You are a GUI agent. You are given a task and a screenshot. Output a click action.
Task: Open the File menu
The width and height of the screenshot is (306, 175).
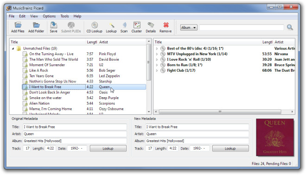(12, 16)
